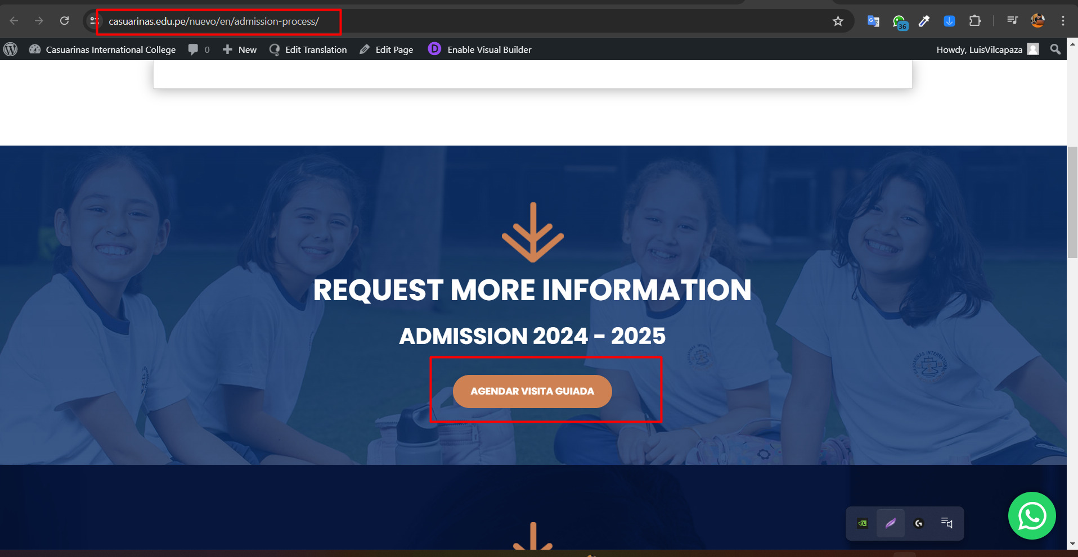Open Chrome's three-dot menu
The image size is (1078, 557).
point(1063,21)
